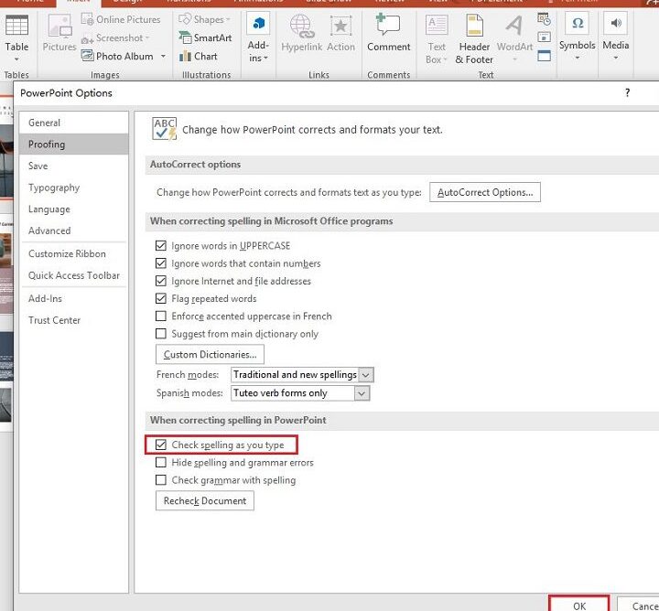Expand the Shapes dropdown arrow
This screenshot has height=611, width=659.
tap(228, 19)
